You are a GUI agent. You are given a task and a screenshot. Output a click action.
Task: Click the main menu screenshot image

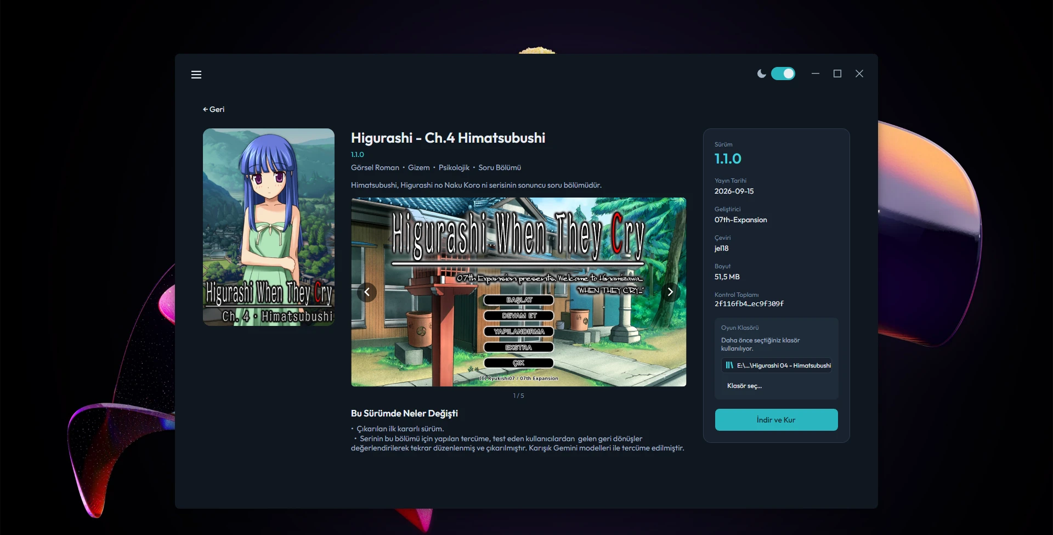coord(518,292)
